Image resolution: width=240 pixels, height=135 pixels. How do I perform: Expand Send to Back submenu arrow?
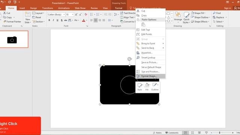163,48
